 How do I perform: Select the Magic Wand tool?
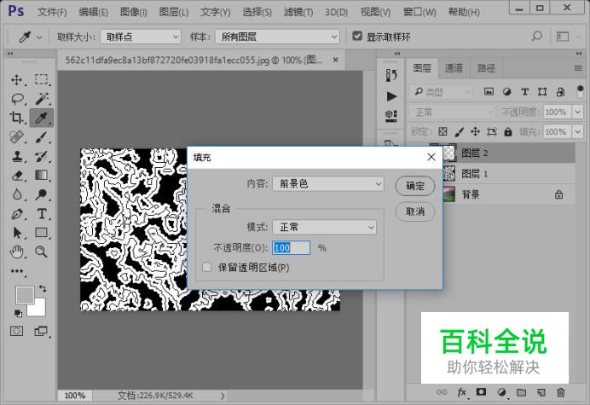point(42,99)
